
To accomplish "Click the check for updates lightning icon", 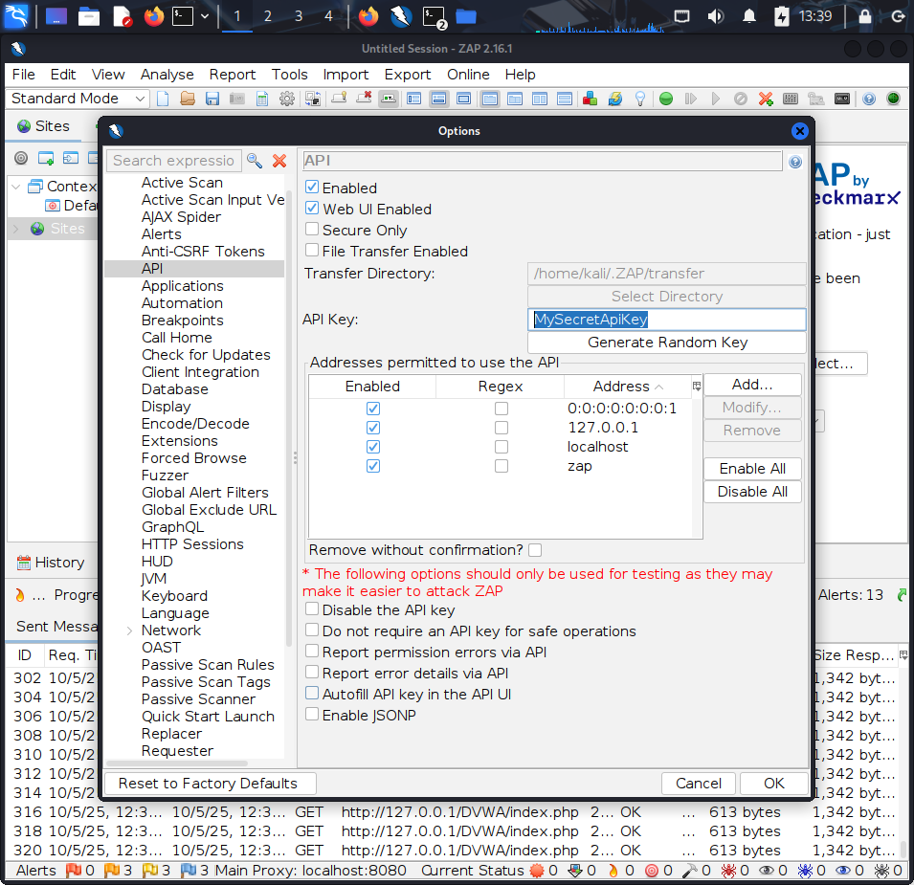I will click(x=615, y=99).
